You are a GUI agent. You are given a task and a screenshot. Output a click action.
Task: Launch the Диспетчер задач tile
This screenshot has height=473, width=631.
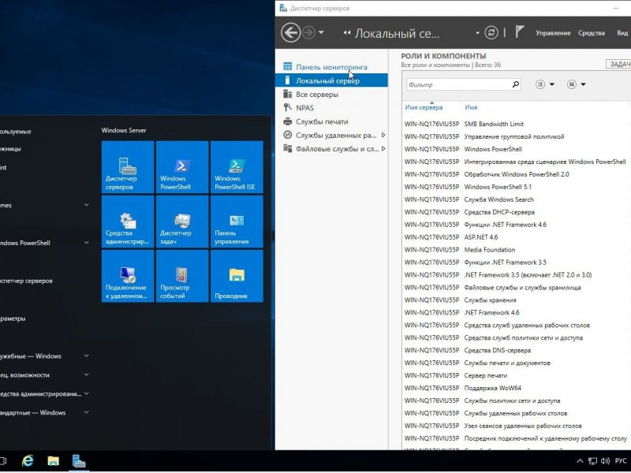click(182, 222)
